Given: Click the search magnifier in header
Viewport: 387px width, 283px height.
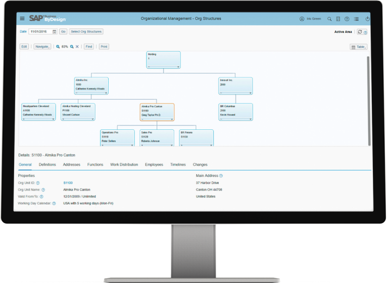Looking at the screenshot, I should coord(329,19).
